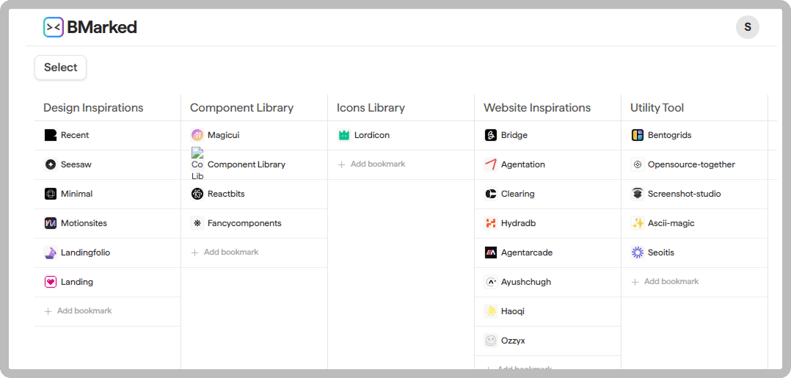Click the Lordicon green favicon

[344, 135]
